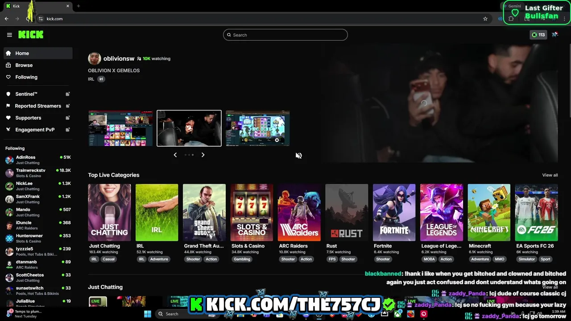Viewport: 571px width, 321px height.
Task: Bookmark this page with the star icon
Action: tap(485, 19)
